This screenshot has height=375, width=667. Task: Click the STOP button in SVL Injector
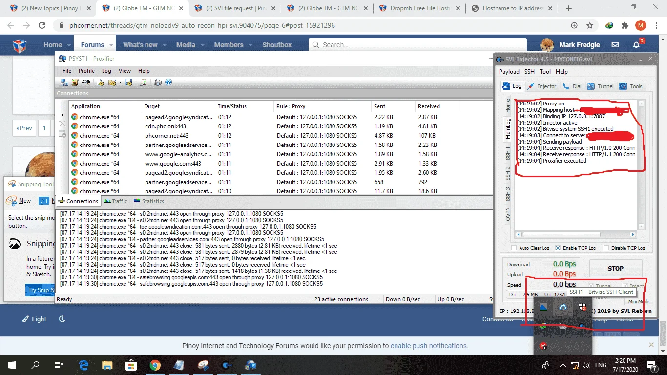point(615,268)
